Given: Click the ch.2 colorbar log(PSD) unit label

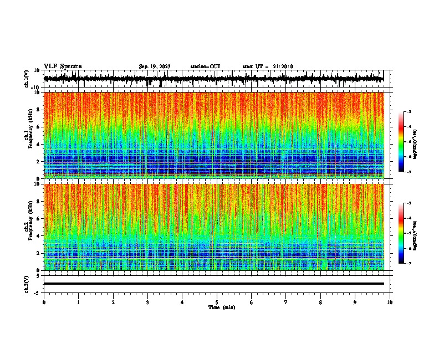Looking at the screenshot, I should pos(415,235).
